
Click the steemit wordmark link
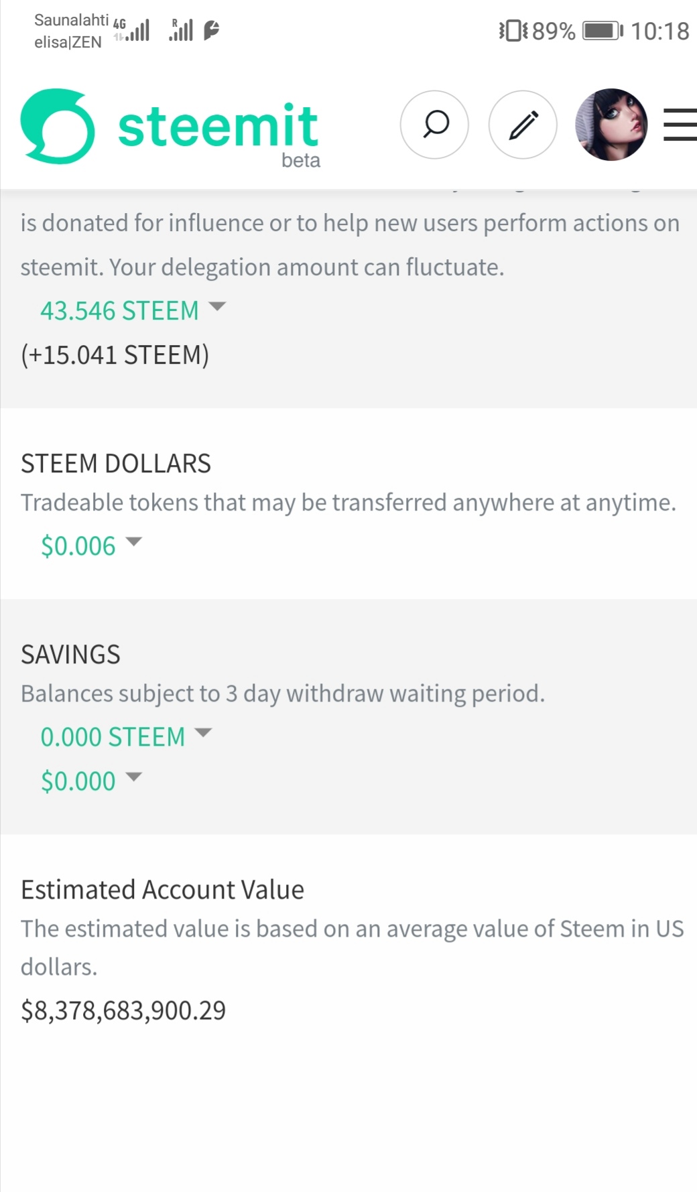coord(218,126)
